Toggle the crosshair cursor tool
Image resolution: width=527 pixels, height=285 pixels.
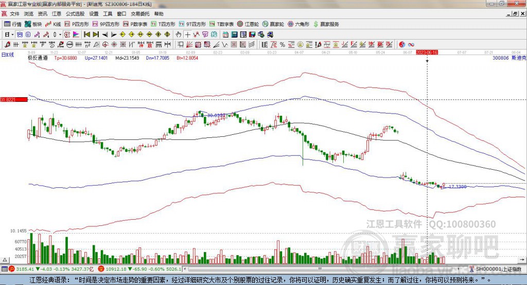click(x=188, y=34)
